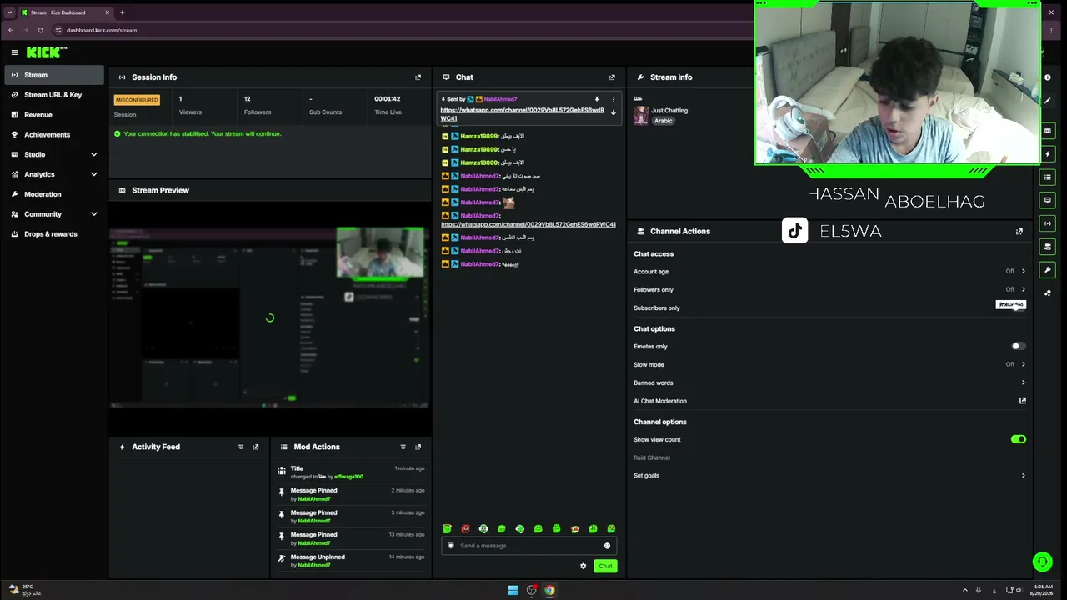Open pinned message options menu
The height and width of the screenshot is (600, 1067).
[614, 99]
